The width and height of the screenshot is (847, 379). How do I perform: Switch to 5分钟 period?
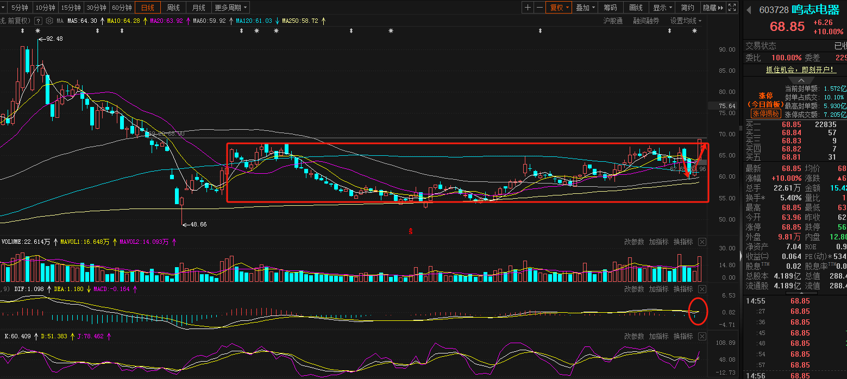[x=19, y=8]
